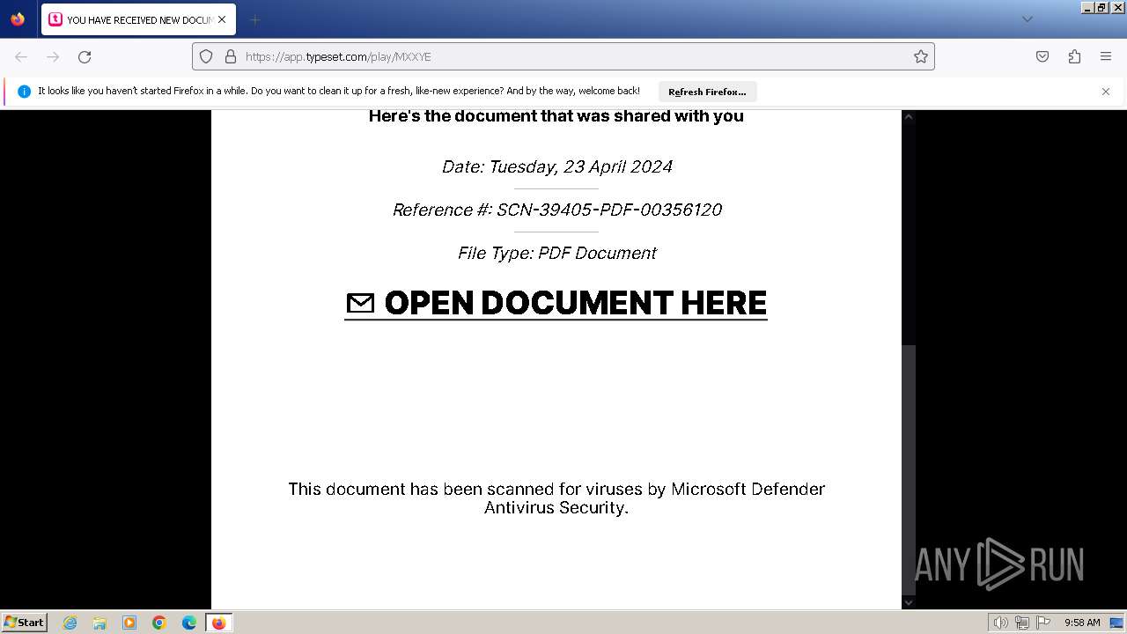Open the Action Center flag icon
Image resolution: width=1127 pixels, height=634 pixels.
tap(1043, 623)
